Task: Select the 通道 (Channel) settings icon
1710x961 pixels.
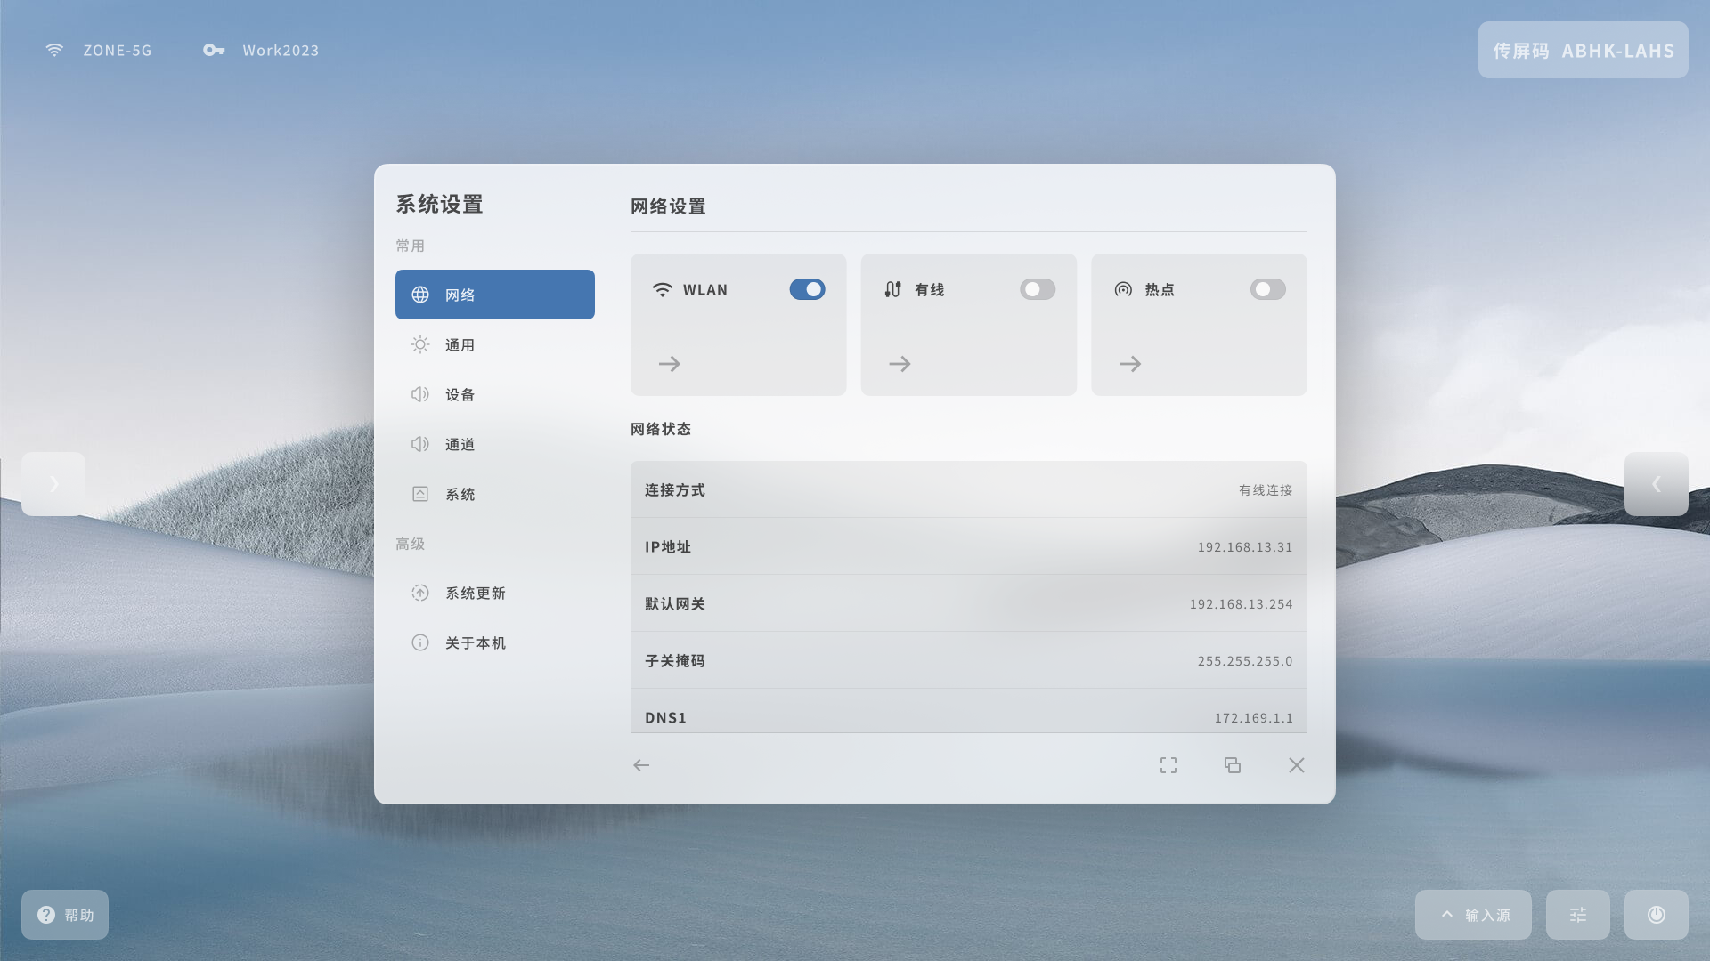Action: (x=419, y=444)
